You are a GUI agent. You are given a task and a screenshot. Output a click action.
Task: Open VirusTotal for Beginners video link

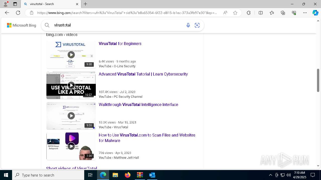pyautogui.click(x=120, y=43)
